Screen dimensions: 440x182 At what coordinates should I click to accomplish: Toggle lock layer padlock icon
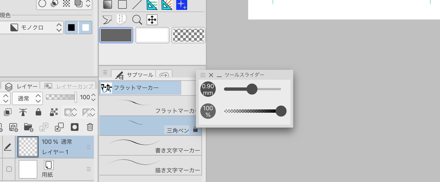click(38, 112)
